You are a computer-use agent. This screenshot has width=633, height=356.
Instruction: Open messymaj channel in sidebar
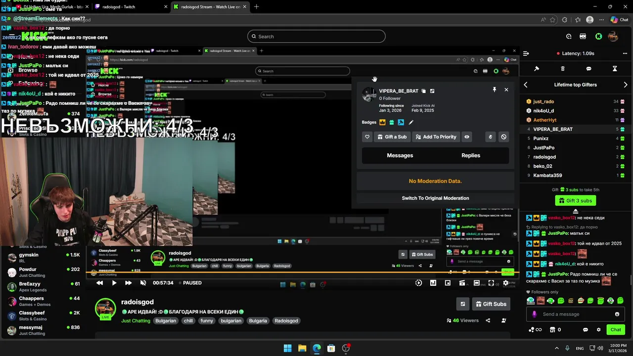coord(44,330)
